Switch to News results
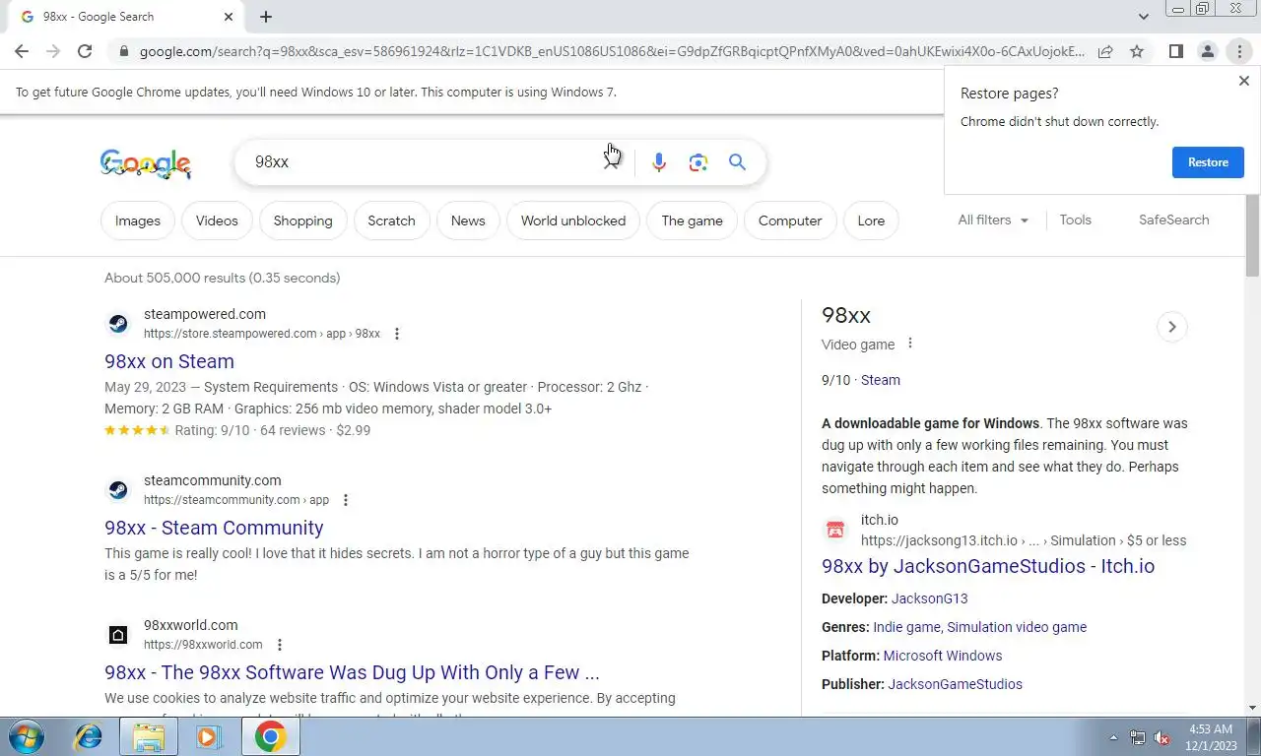This screenshot has height=756, width=1261. pos(468,220)
